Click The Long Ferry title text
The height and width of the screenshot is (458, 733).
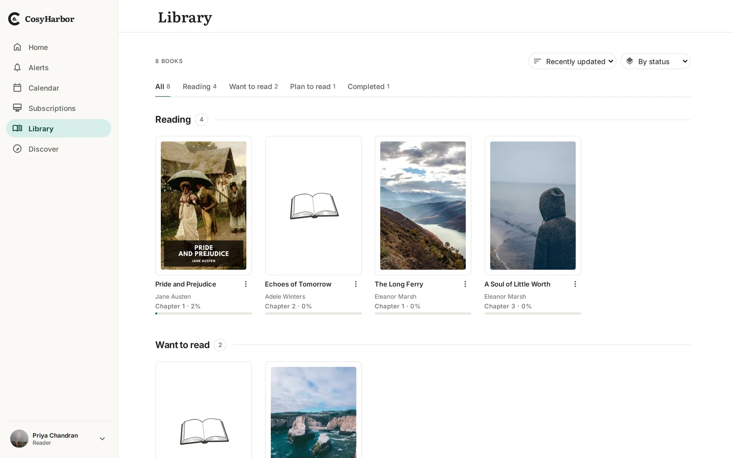tap(399, 284)
